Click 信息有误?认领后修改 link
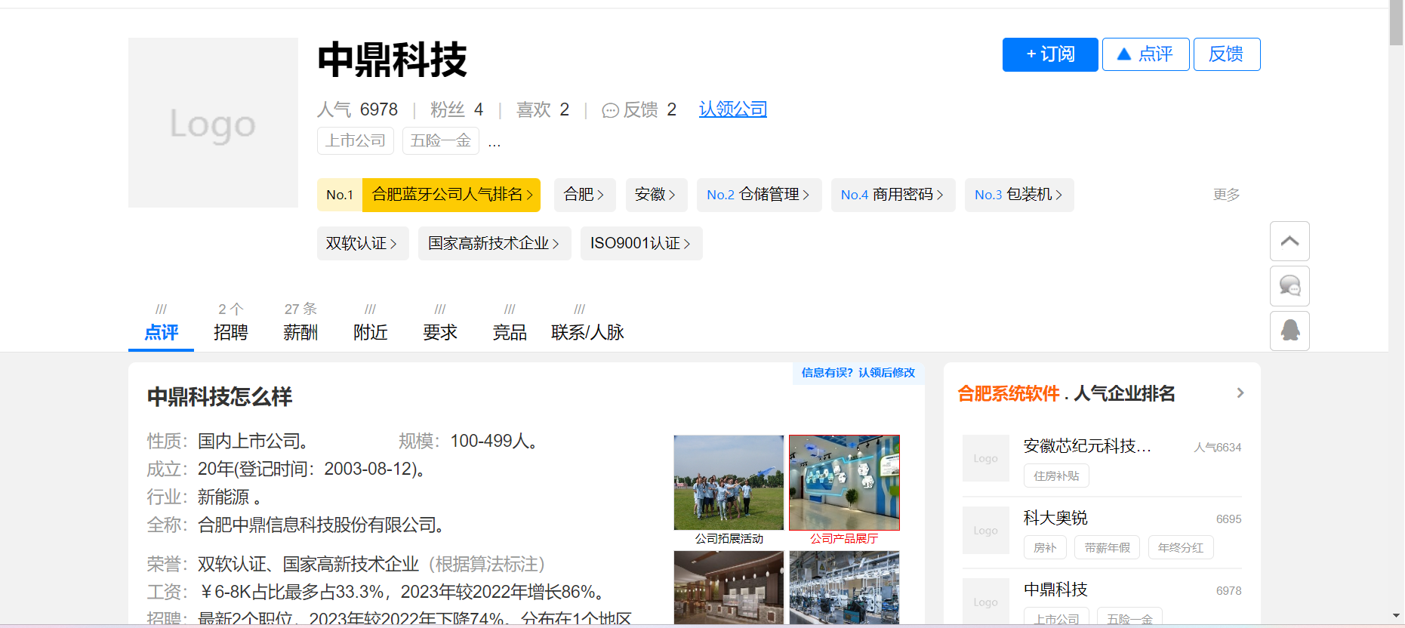The height and width of the screenshot is (628, 1405). click(x=858, y=373)
